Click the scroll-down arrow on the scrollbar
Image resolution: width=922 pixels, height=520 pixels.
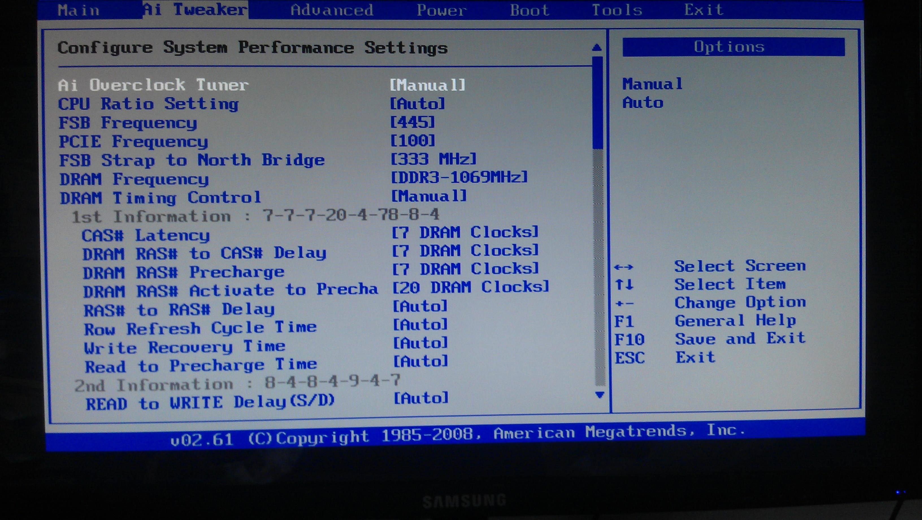click(x=600, y=395)
